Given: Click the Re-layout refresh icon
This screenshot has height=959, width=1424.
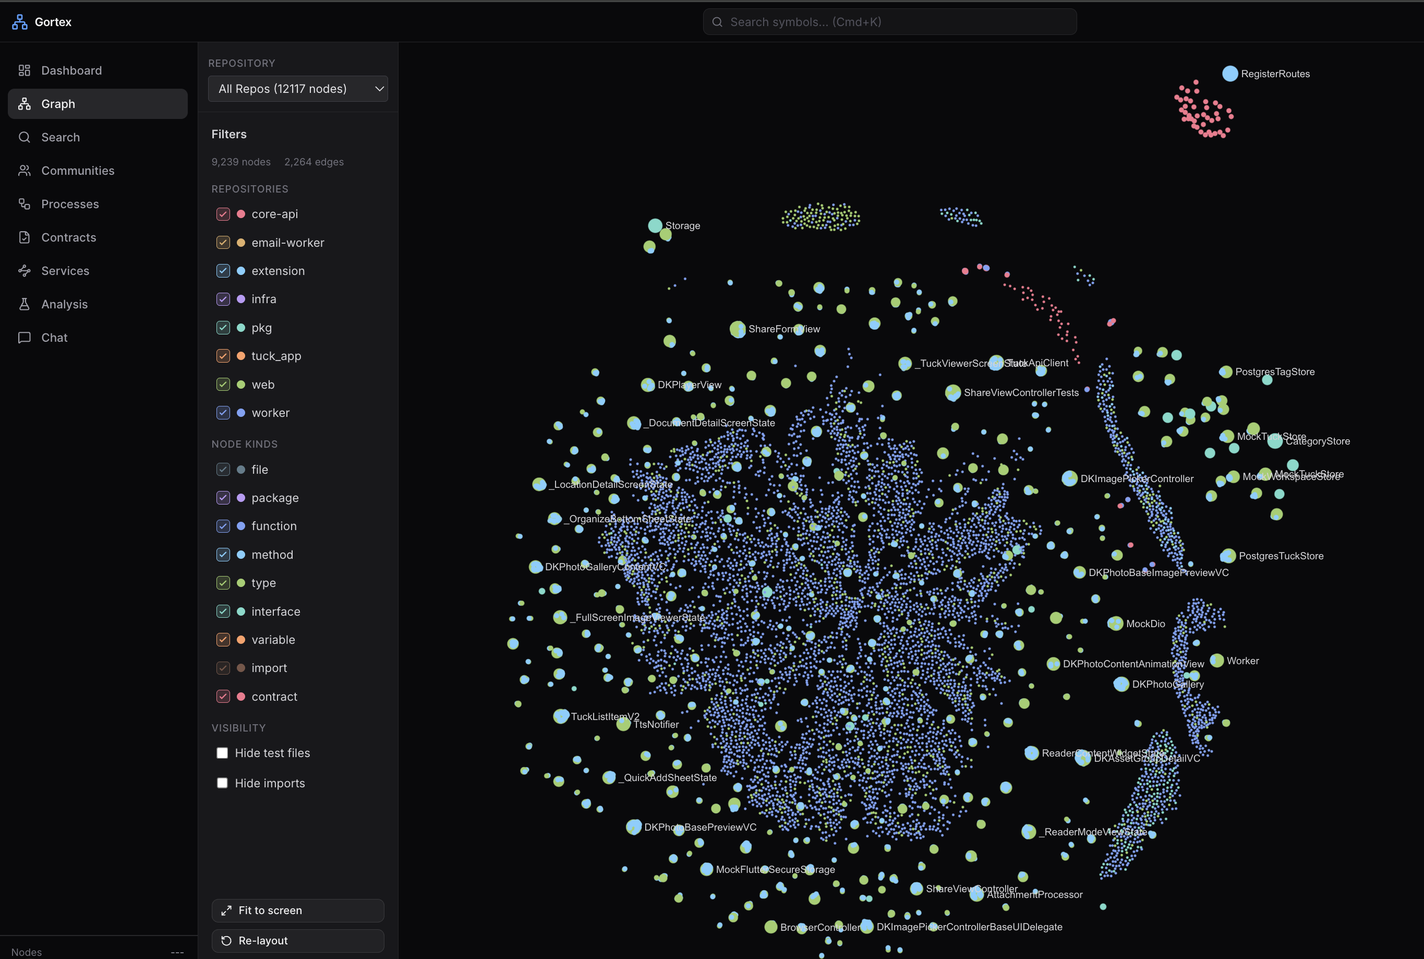Looking at the screenshot, I should point(227,941).
